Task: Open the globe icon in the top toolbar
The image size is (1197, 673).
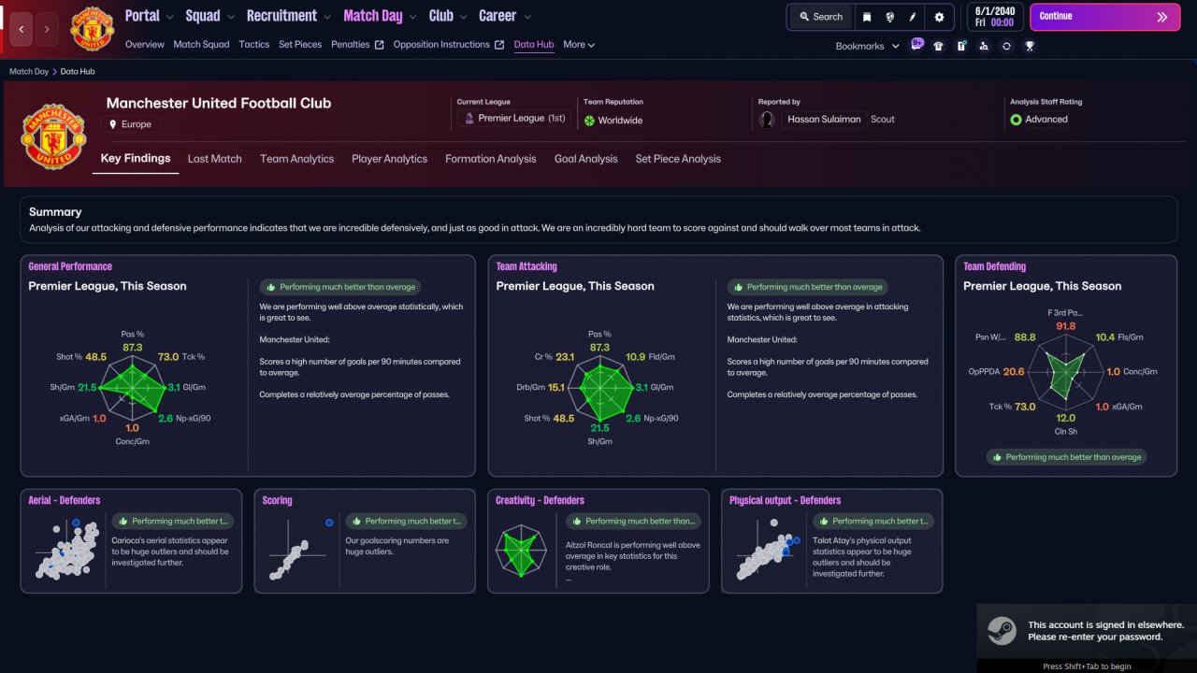Action: [890, 17]
